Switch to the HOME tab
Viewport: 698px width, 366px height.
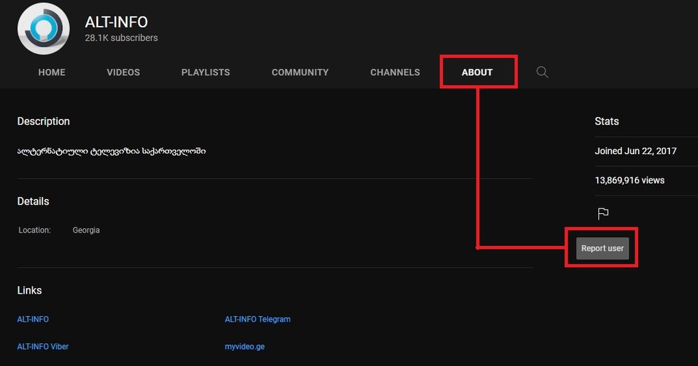52,72
